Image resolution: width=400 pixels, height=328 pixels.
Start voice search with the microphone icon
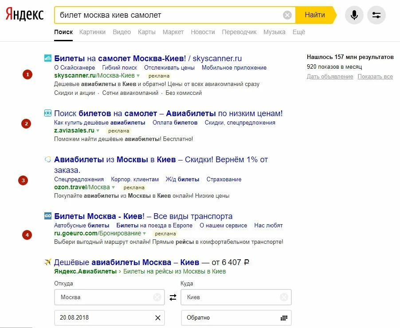(x=354, y=15)
